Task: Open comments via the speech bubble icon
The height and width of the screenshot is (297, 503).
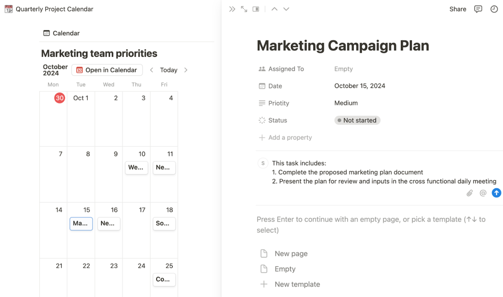Action: 478,9
